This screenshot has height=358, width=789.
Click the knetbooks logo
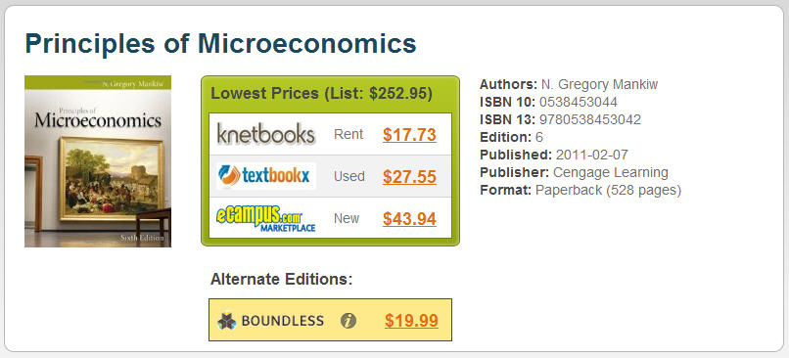[266, 134]
